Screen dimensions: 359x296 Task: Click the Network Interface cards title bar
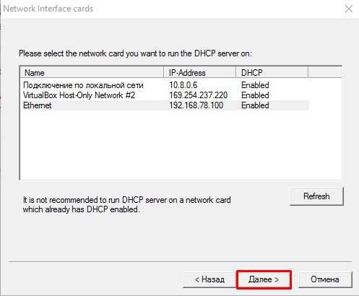point(168,9)
